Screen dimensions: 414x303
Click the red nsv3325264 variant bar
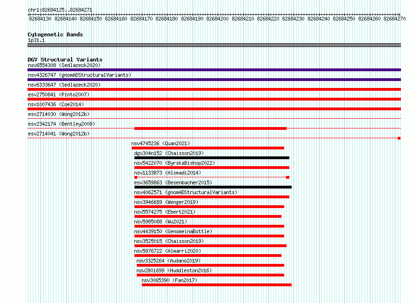pyautogui.click(x=210, y=265)
